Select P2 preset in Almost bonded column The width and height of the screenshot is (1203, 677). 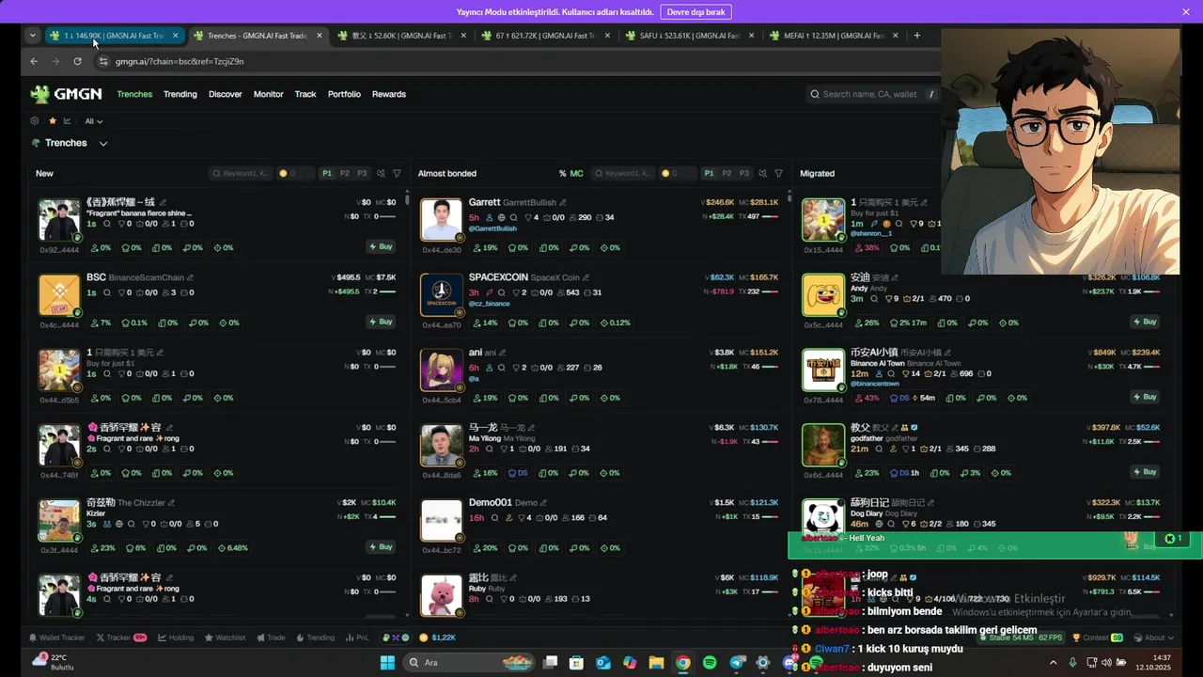click(x=726, y=173)
